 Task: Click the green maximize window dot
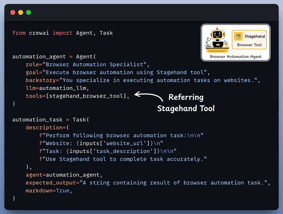[x=28, y=13]
